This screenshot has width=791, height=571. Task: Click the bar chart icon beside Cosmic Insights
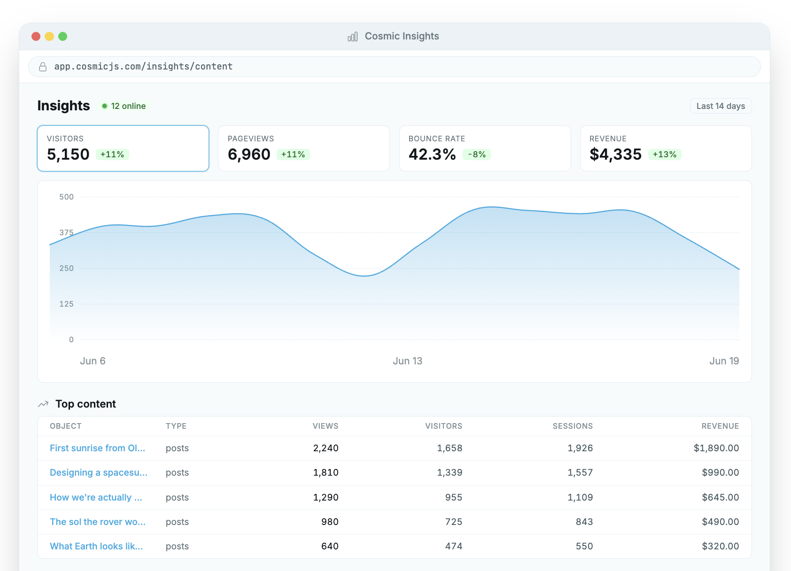(x=353, y=37)
